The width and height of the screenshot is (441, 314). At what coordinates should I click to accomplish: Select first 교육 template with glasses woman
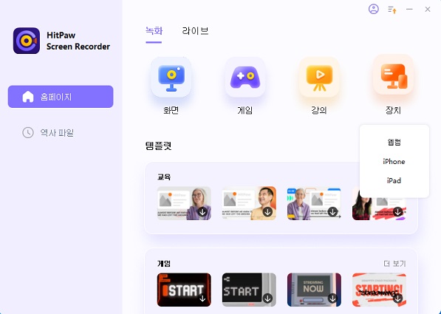pos(184,203)
